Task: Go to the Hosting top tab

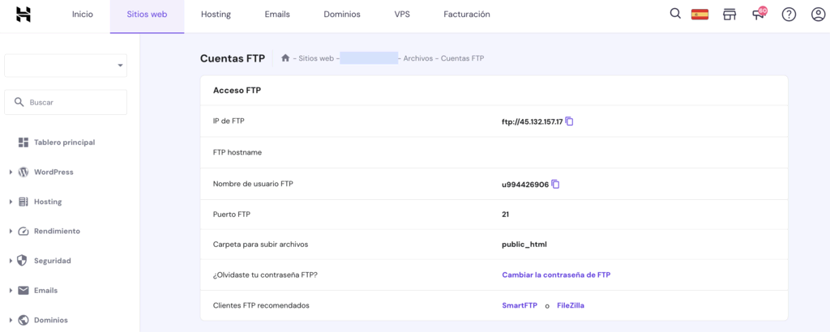Action: 216,15
